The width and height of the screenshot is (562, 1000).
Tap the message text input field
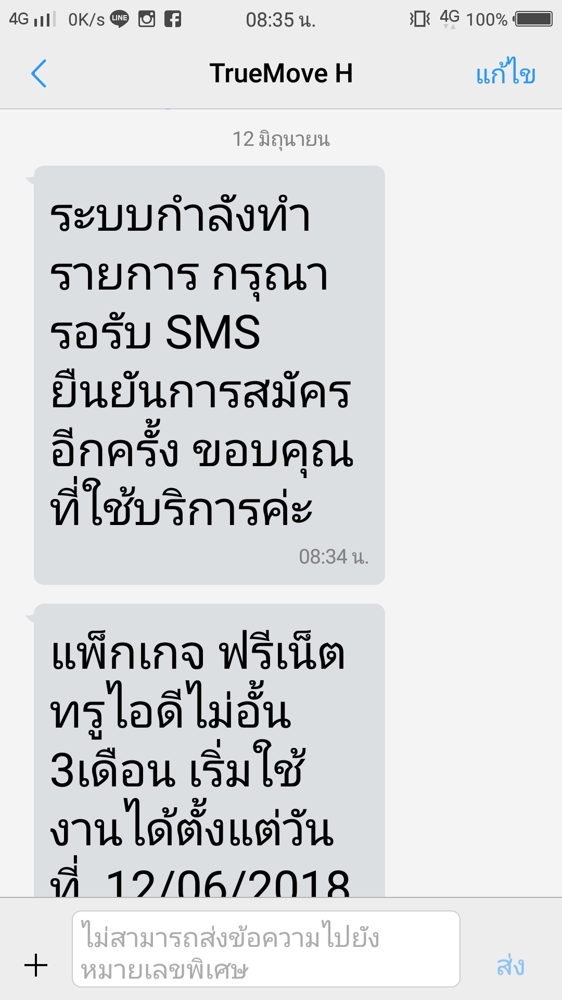tap(266, 949)
